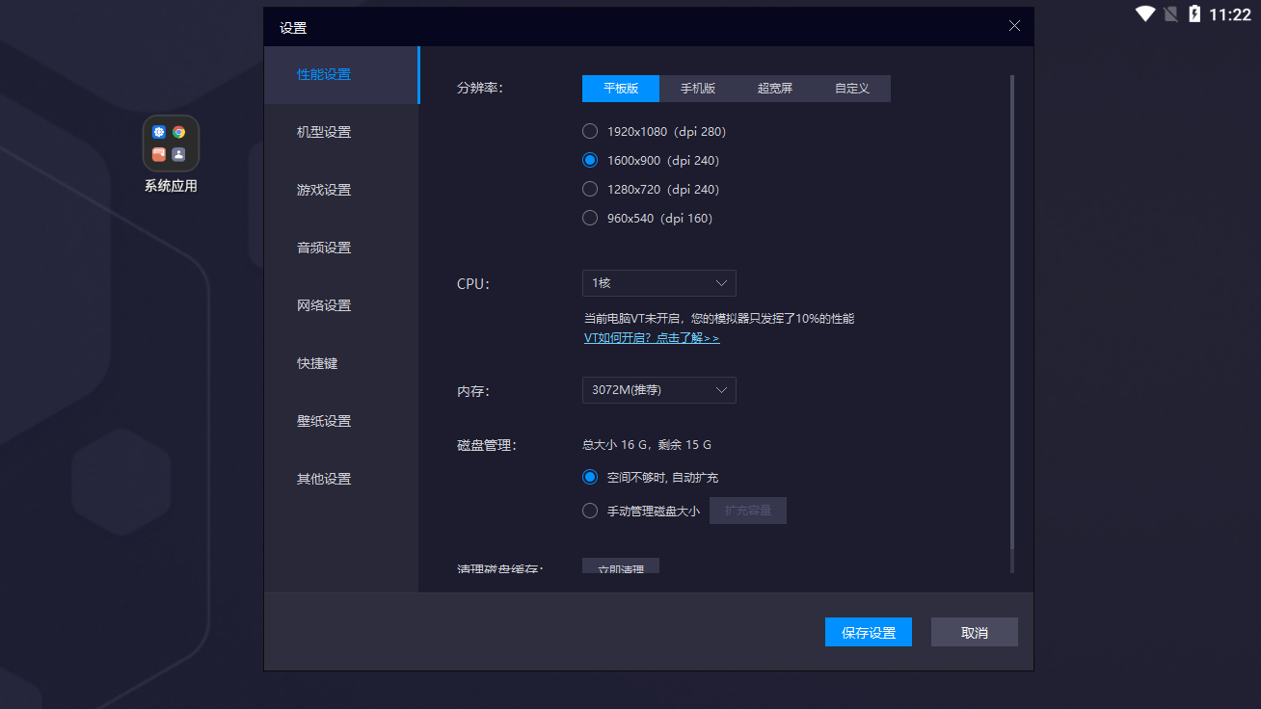Open the VT如何开启 help link
Viewport: 1261px width, 709px height.
click(x=652, y=338)
